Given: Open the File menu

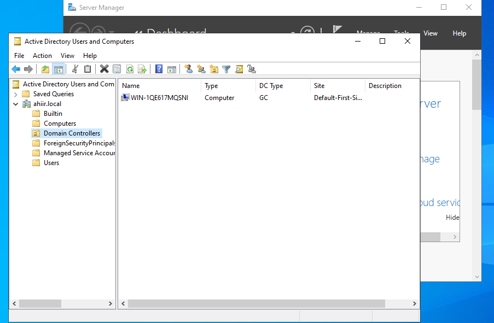Looking at the screenshot, I should click(x=19, y=56).
